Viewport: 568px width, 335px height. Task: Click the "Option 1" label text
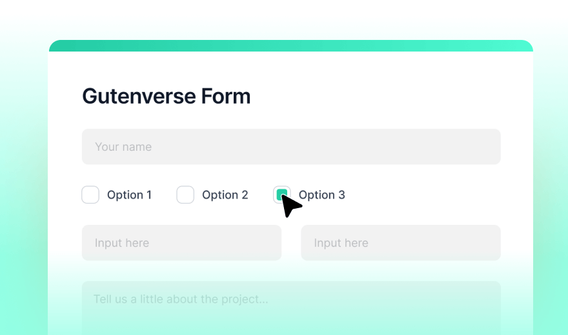tap(129, 195)
